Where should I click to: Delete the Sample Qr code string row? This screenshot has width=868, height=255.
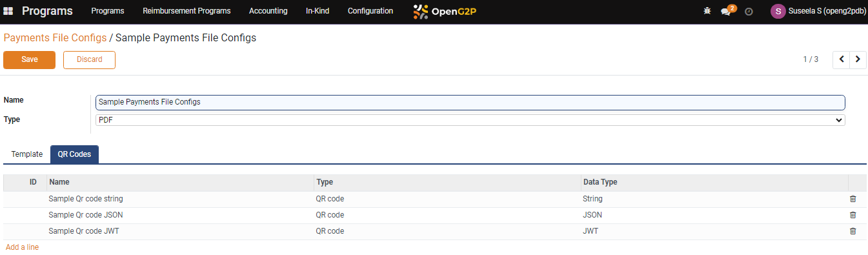click(853, 199)
